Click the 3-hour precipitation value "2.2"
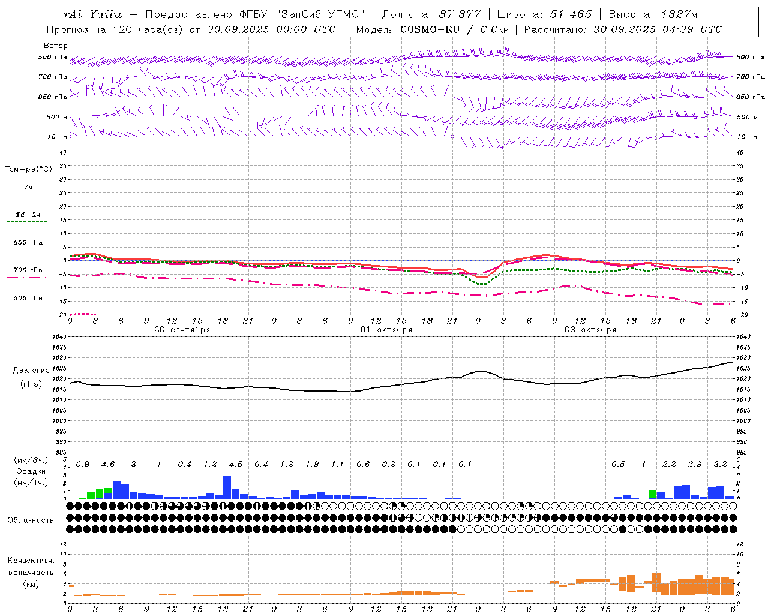 tap(669, 465)
